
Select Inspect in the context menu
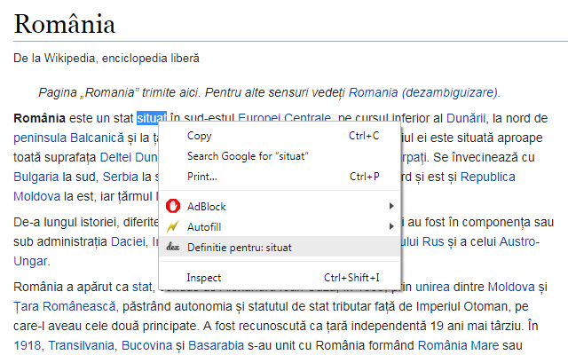(204, 278)
